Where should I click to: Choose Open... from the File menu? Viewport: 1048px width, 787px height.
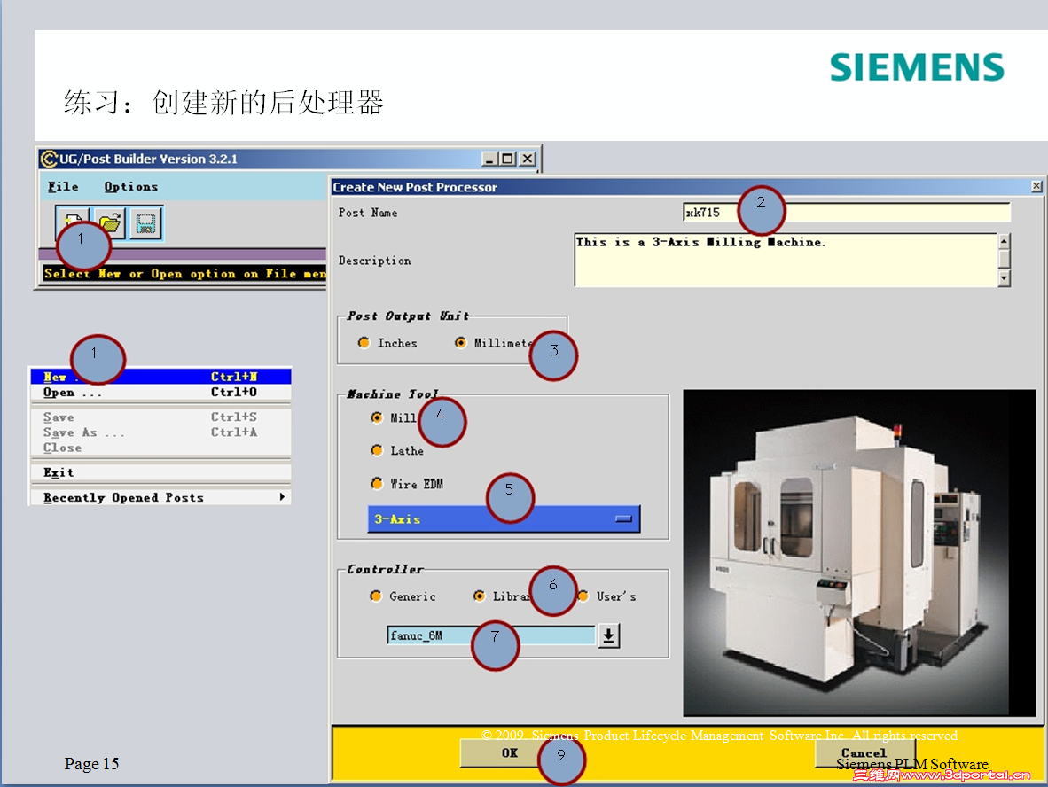[x=160, y=392]
